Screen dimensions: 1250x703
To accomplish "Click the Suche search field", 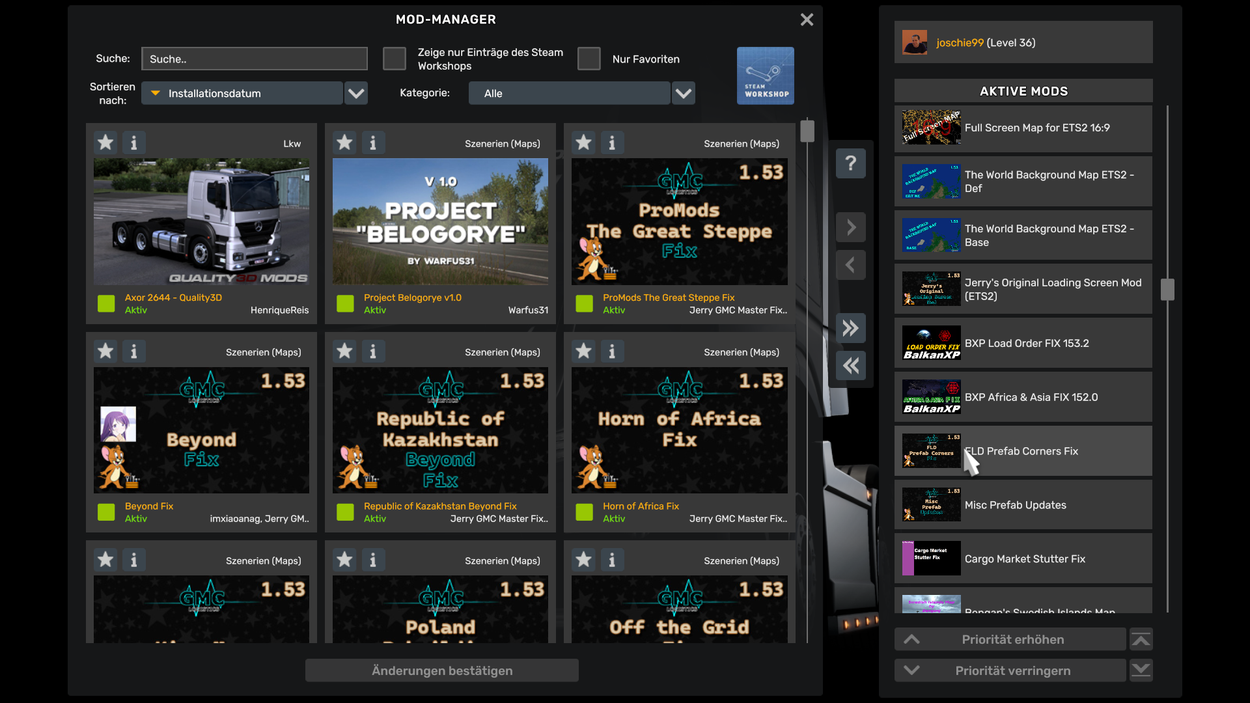I will click(x=255, y=59).
